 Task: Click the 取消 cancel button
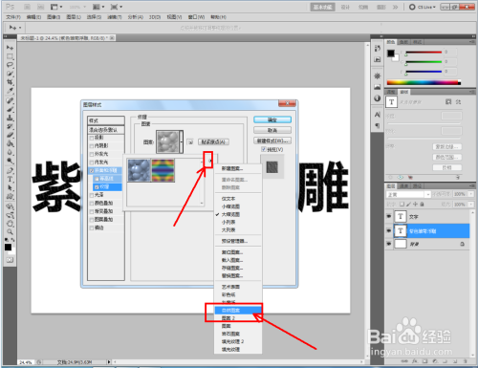pos(272,130)
